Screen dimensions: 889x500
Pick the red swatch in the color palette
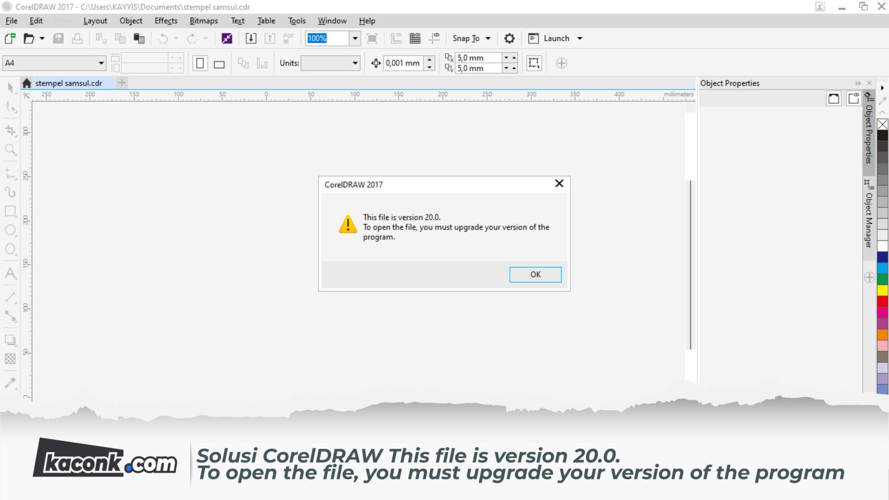883,301
